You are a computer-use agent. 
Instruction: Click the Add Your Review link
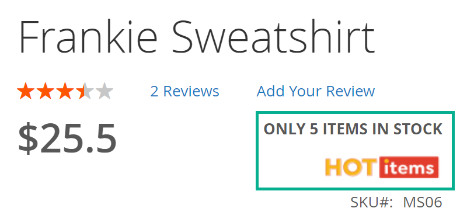(x=316, y=91)
